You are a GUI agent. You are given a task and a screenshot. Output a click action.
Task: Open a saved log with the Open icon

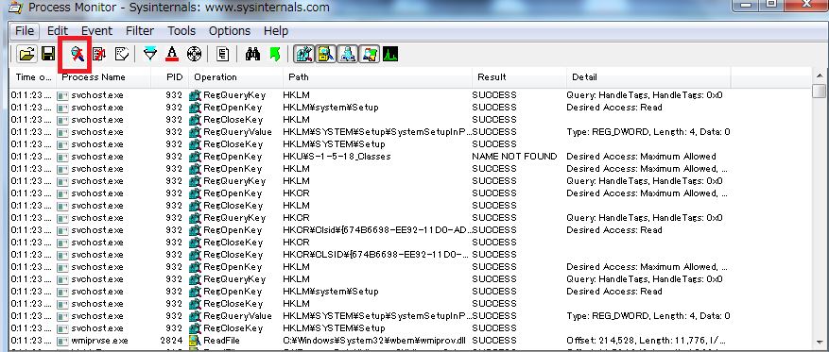point(26,54)
